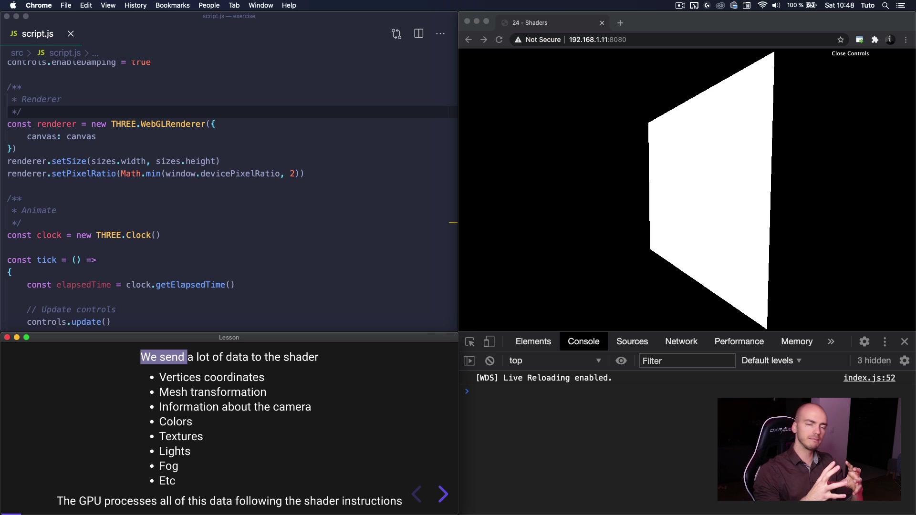Open the Default levels dropdown

(x=771, y=361)
